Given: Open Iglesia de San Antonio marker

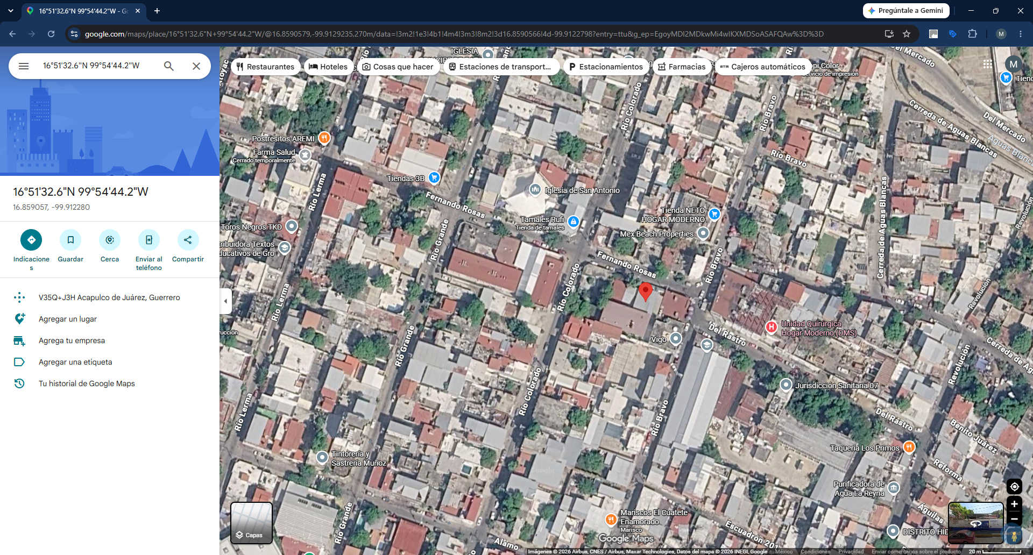Looking at the screenshot, I should (535, 189).
